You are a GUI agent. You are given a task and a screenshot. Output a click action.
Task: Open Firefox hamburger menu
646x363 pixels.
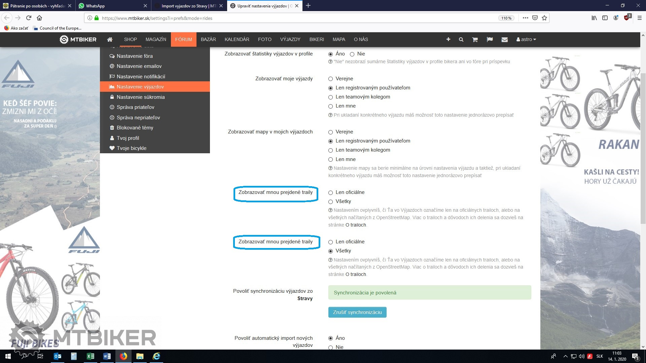coord(640,18)
